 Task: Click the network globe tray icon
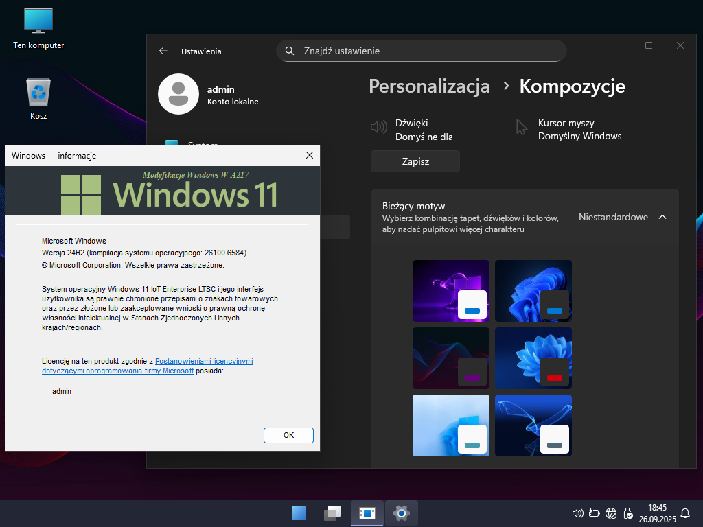coord(611,513)
